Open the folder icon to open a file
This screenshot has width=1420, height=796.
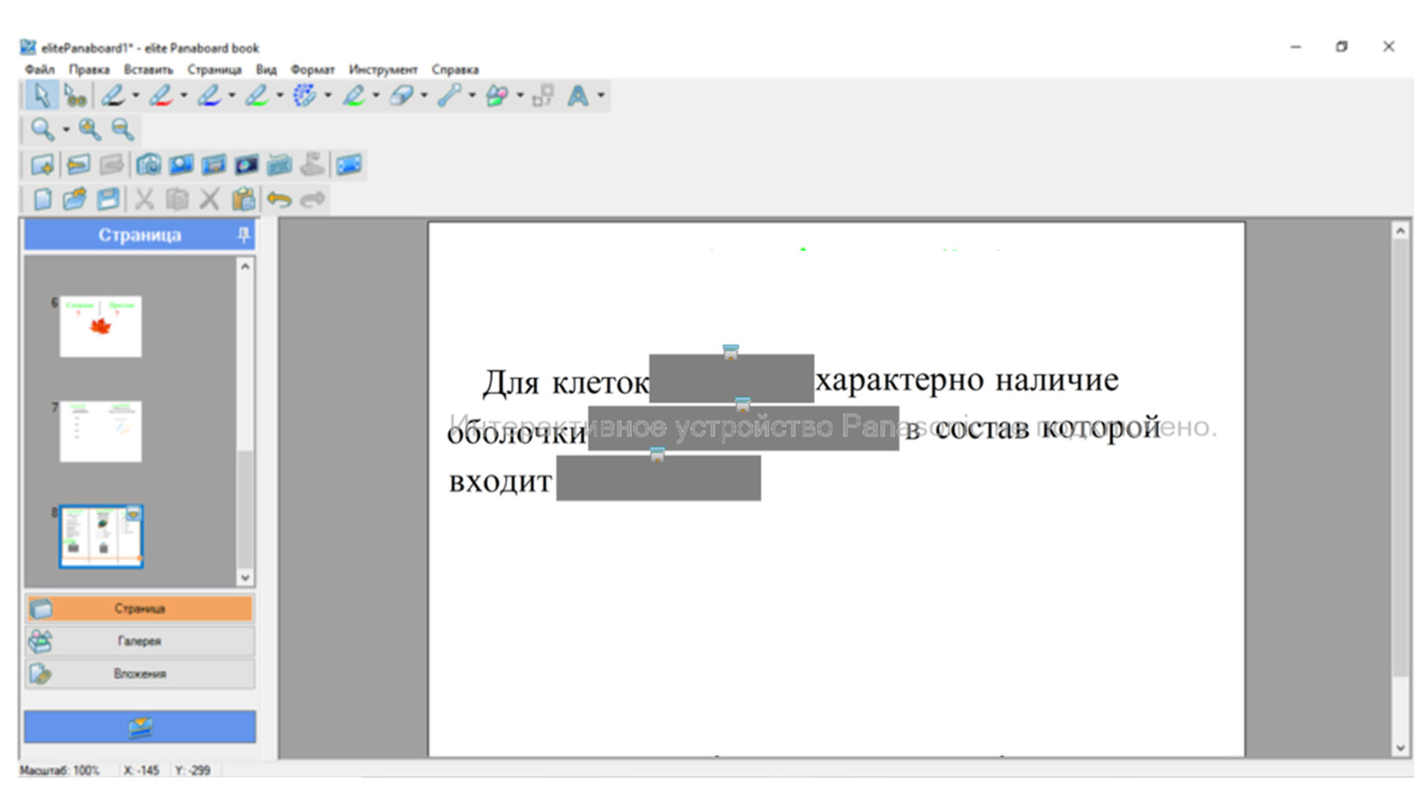click(x=75, y=199)
